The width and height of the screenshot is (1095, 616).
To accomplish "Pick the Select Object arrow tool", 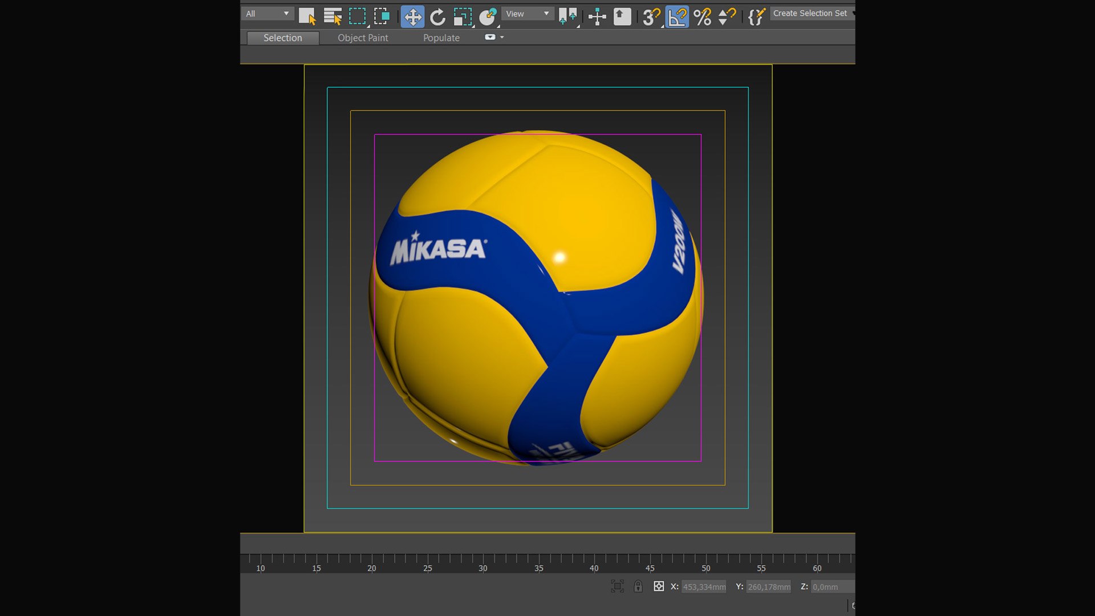I will click(307, 17).
